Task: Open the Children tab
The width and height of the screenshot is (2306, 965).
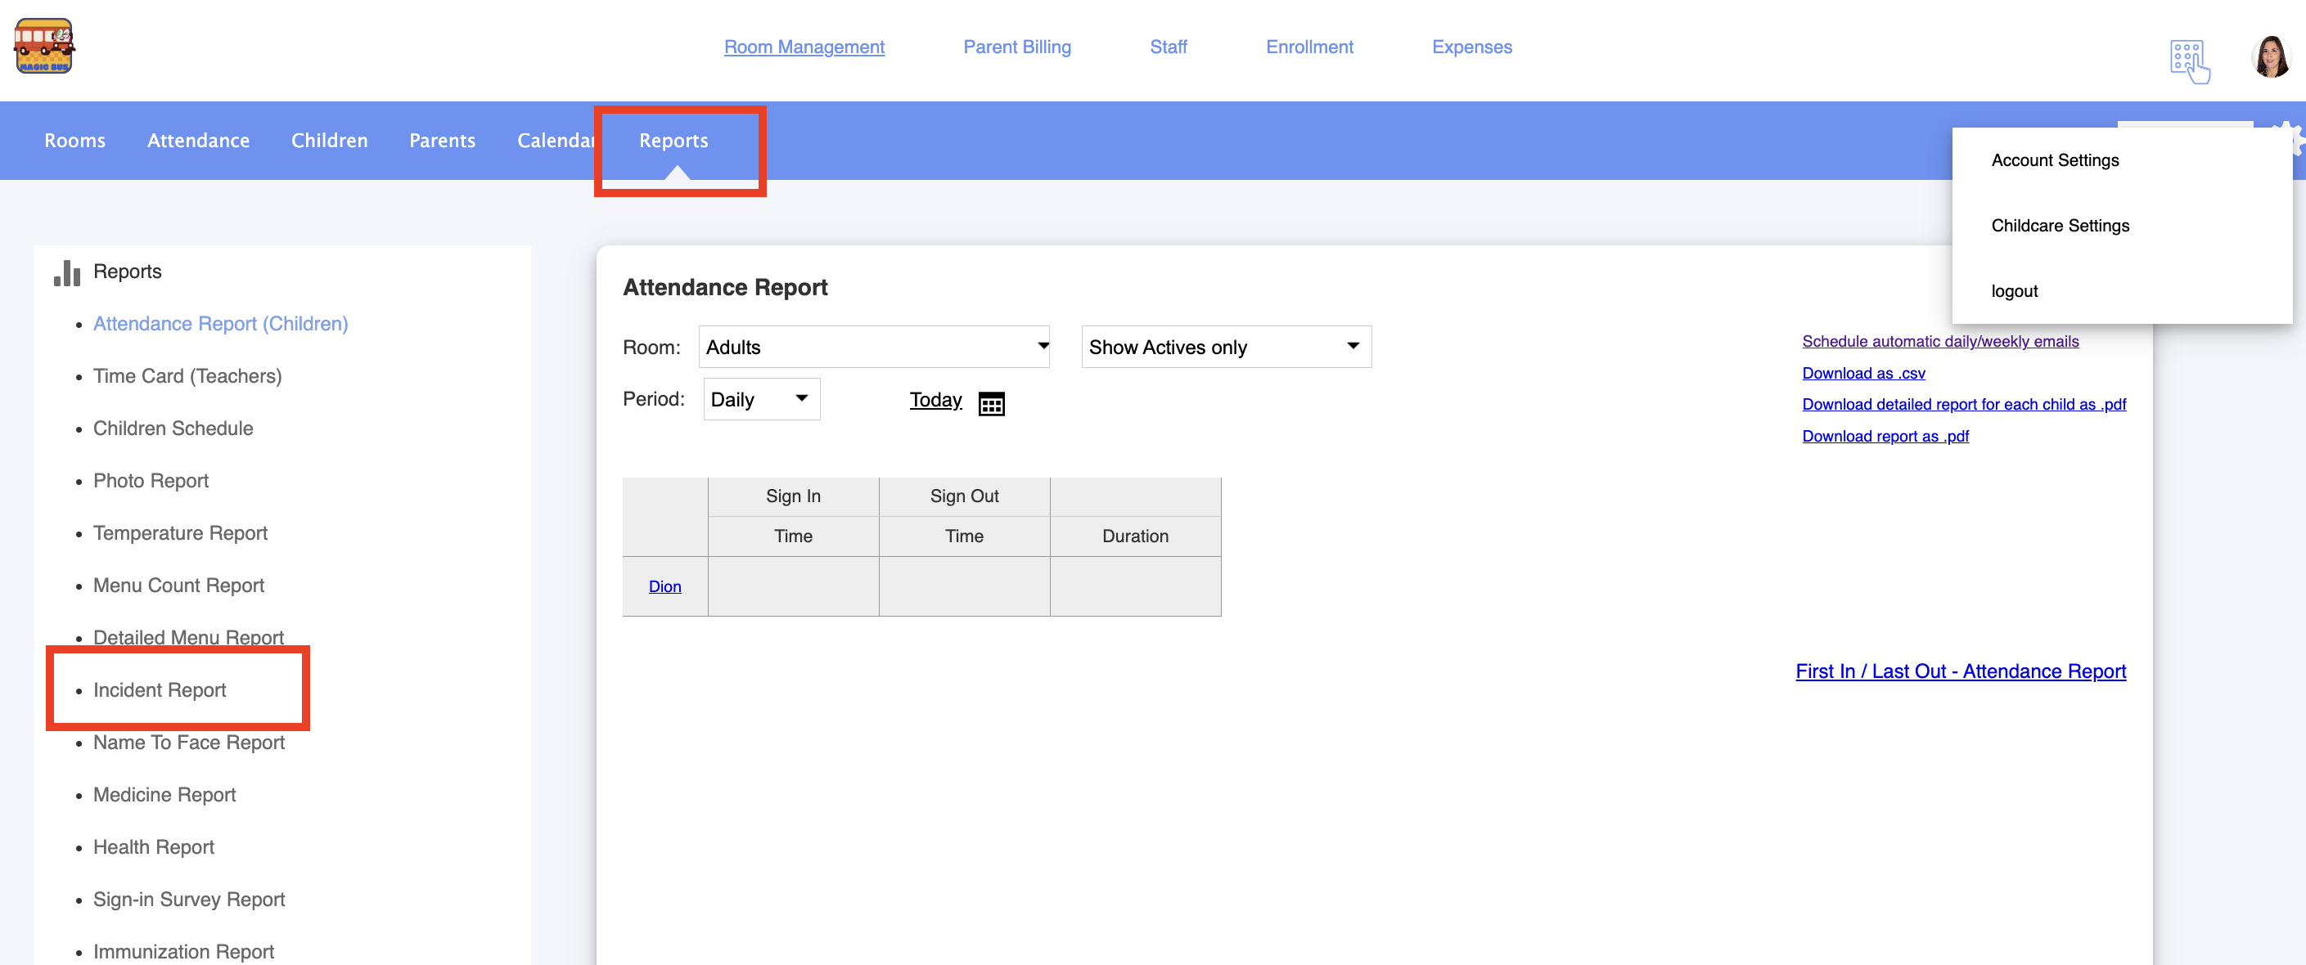Action: (x=328, y=141)
